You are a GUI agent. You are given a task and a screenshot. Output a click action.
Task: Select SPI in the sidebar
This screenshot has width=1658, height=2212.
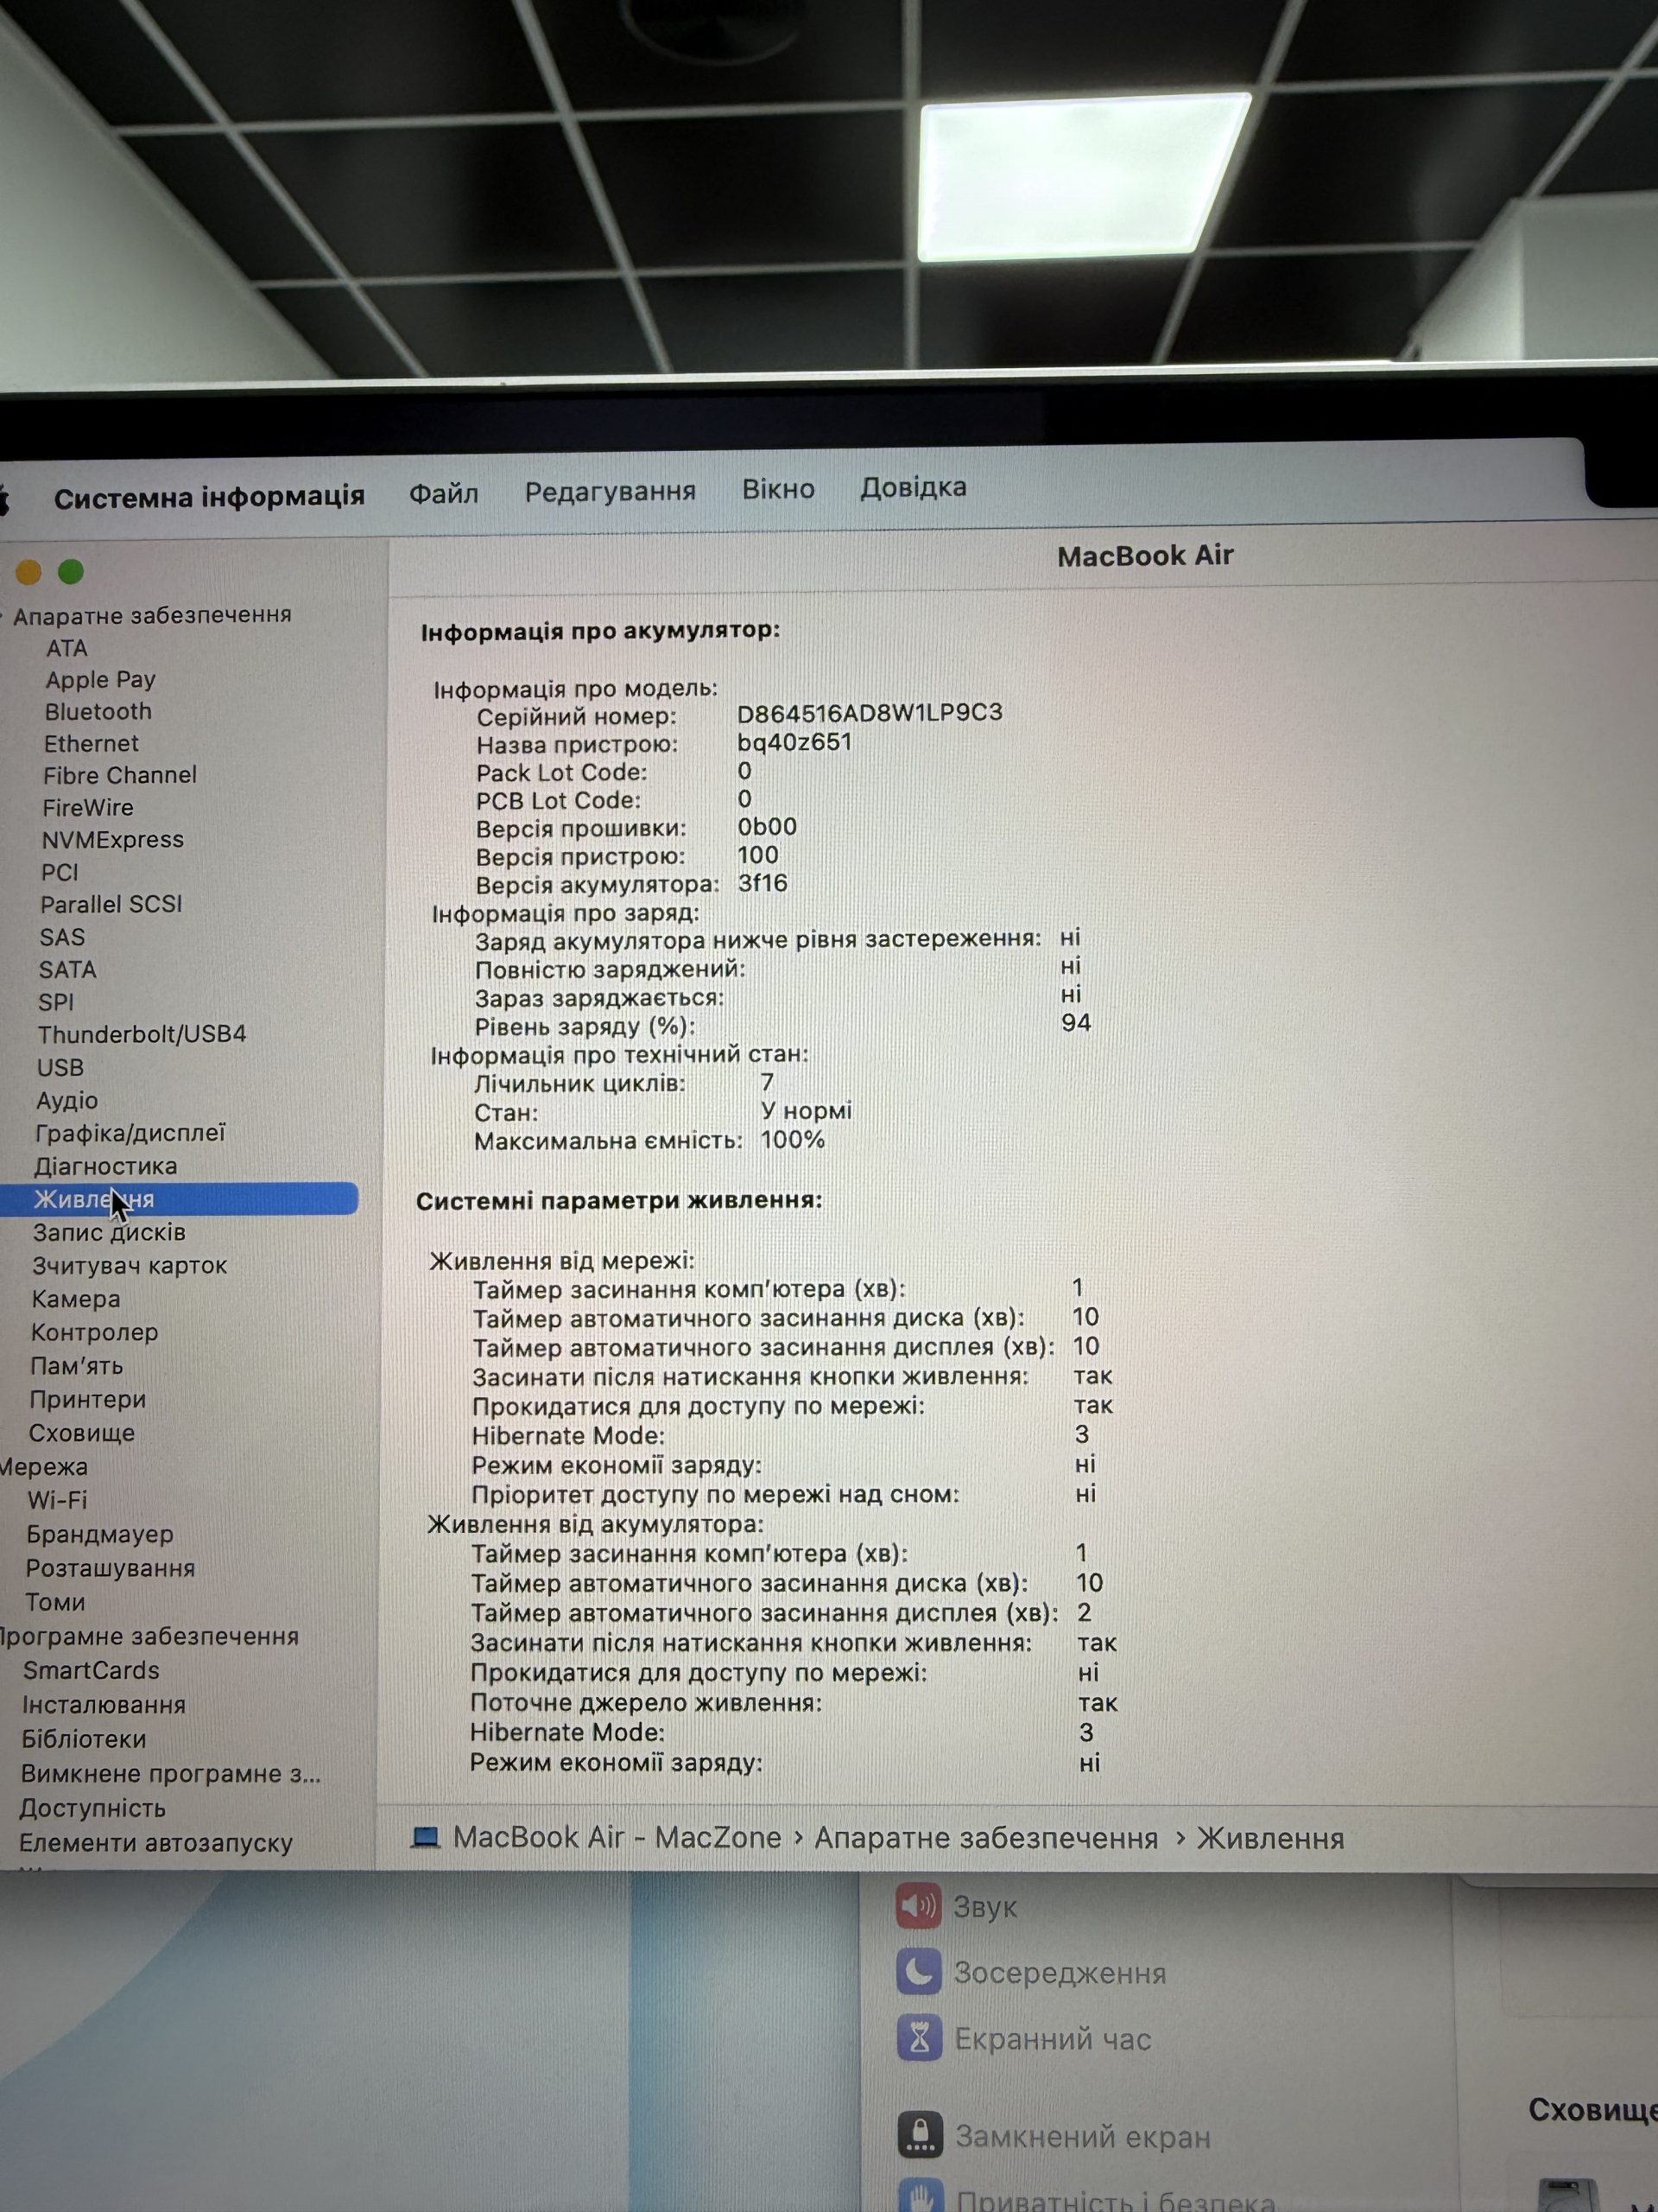click(56, 1002)
